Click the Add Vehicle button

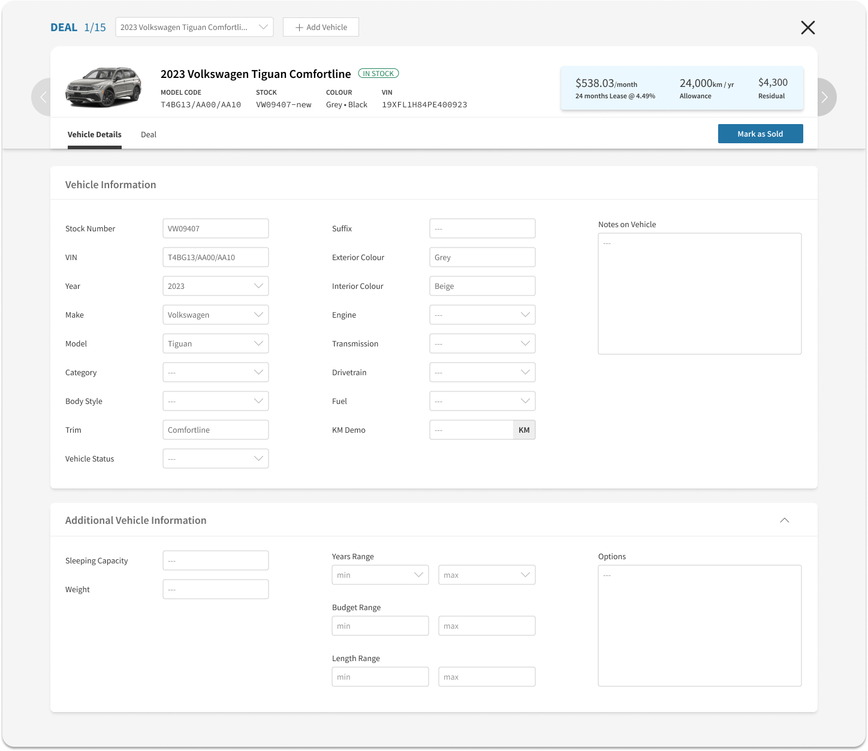pyautogui.click(x=321, y=27)
